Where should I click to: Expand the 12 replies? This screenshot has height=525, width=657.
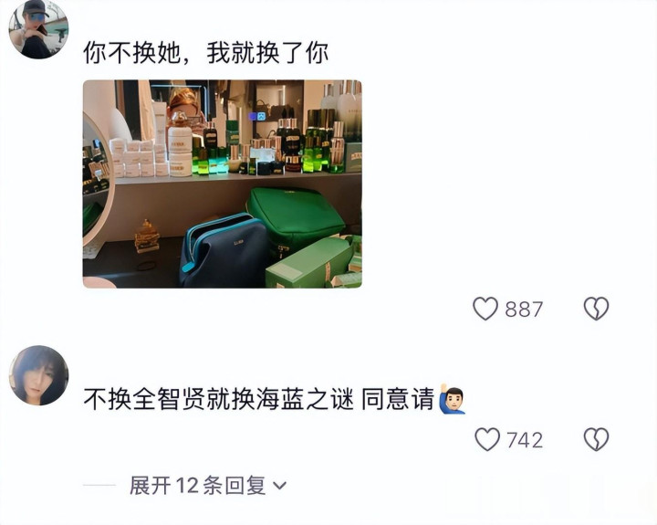point(208,485)
